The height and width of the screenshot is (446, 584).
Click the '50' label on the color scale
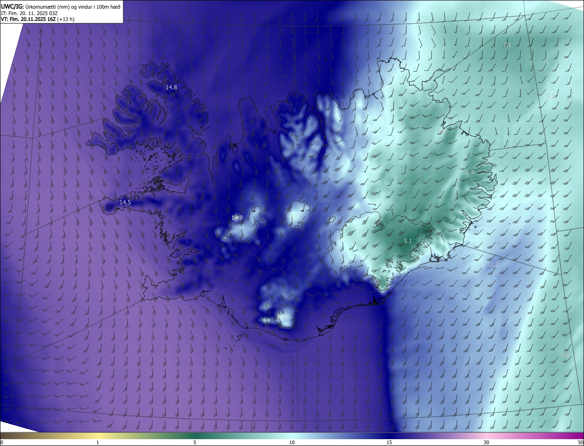click(580, 442)
